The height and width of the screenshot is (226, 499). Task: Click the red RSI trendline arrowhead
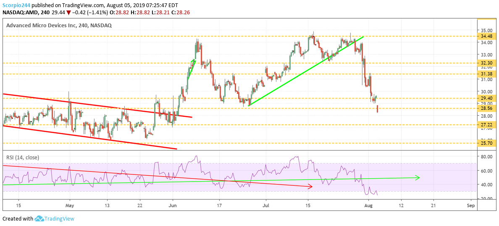(x=310, y=187)
